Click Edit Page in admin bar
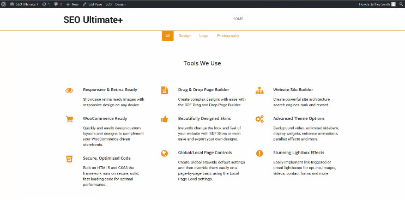The width and height of the screenshot is (405, 200). point(92,4)
